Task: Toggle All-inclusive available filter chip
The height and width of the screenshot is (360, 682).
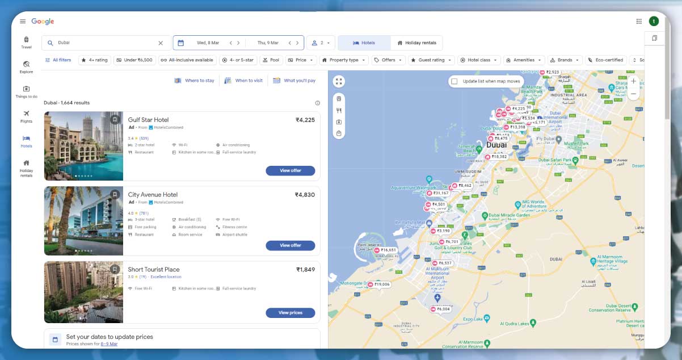Action: coord(187,60)
